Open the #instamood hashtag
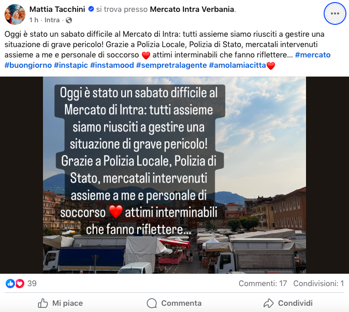The image size is (349, 312). 112,65
